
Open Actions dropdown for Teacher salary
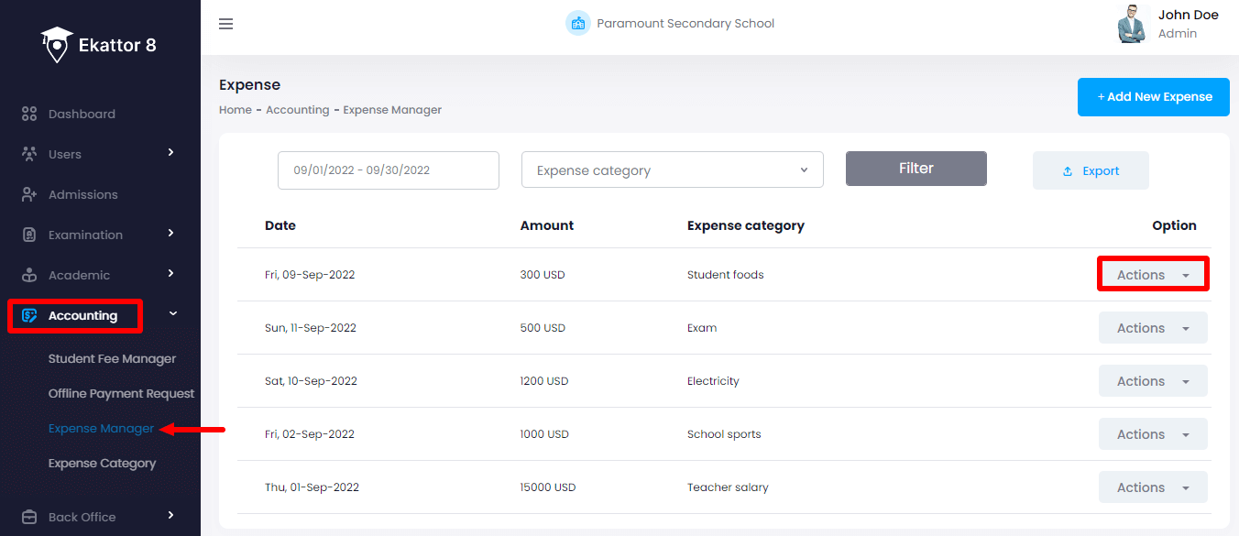pos(1153,487)
